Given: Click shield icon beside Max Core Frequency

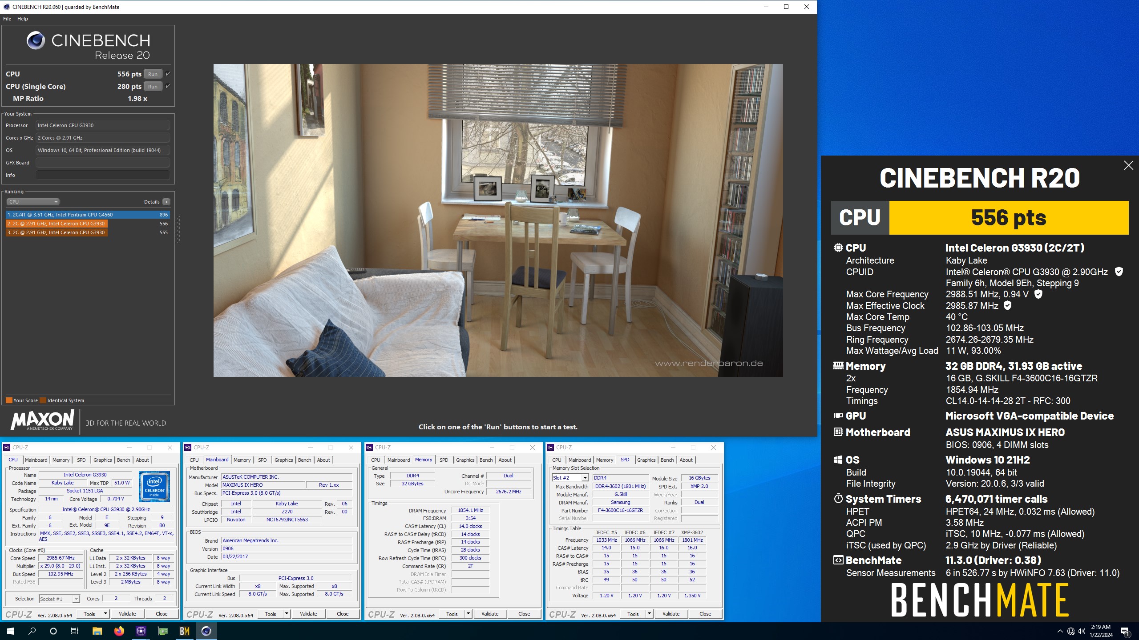Looking at the screenshot, I should 1038,294.
